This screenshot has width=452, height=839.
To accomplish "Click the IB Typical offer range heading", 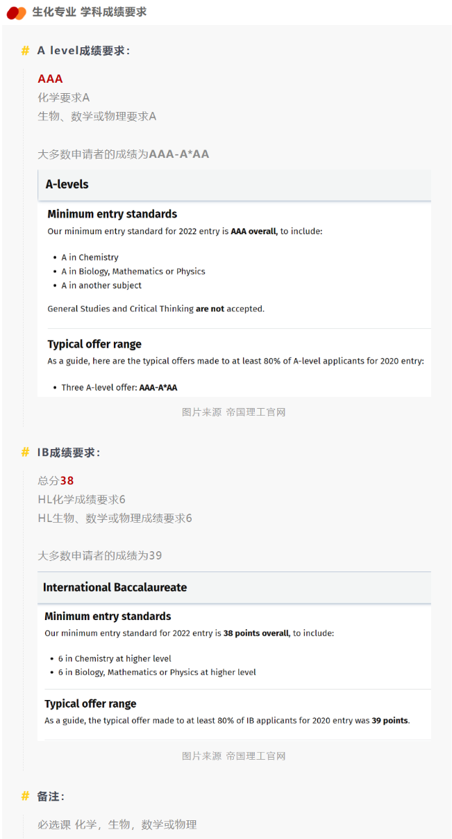I will [x=90, y=703].
